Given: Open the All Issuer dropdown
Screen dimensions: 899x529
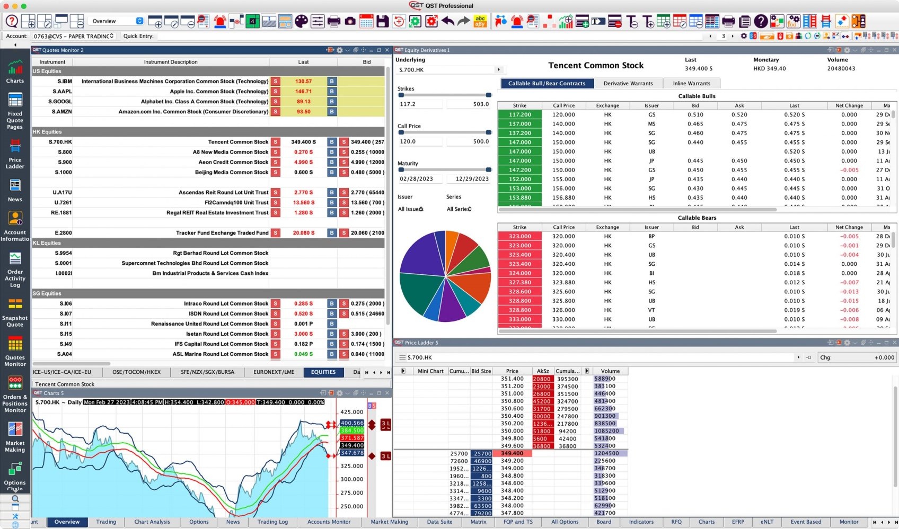Looking at the screenshot, I should click(411, 209).
